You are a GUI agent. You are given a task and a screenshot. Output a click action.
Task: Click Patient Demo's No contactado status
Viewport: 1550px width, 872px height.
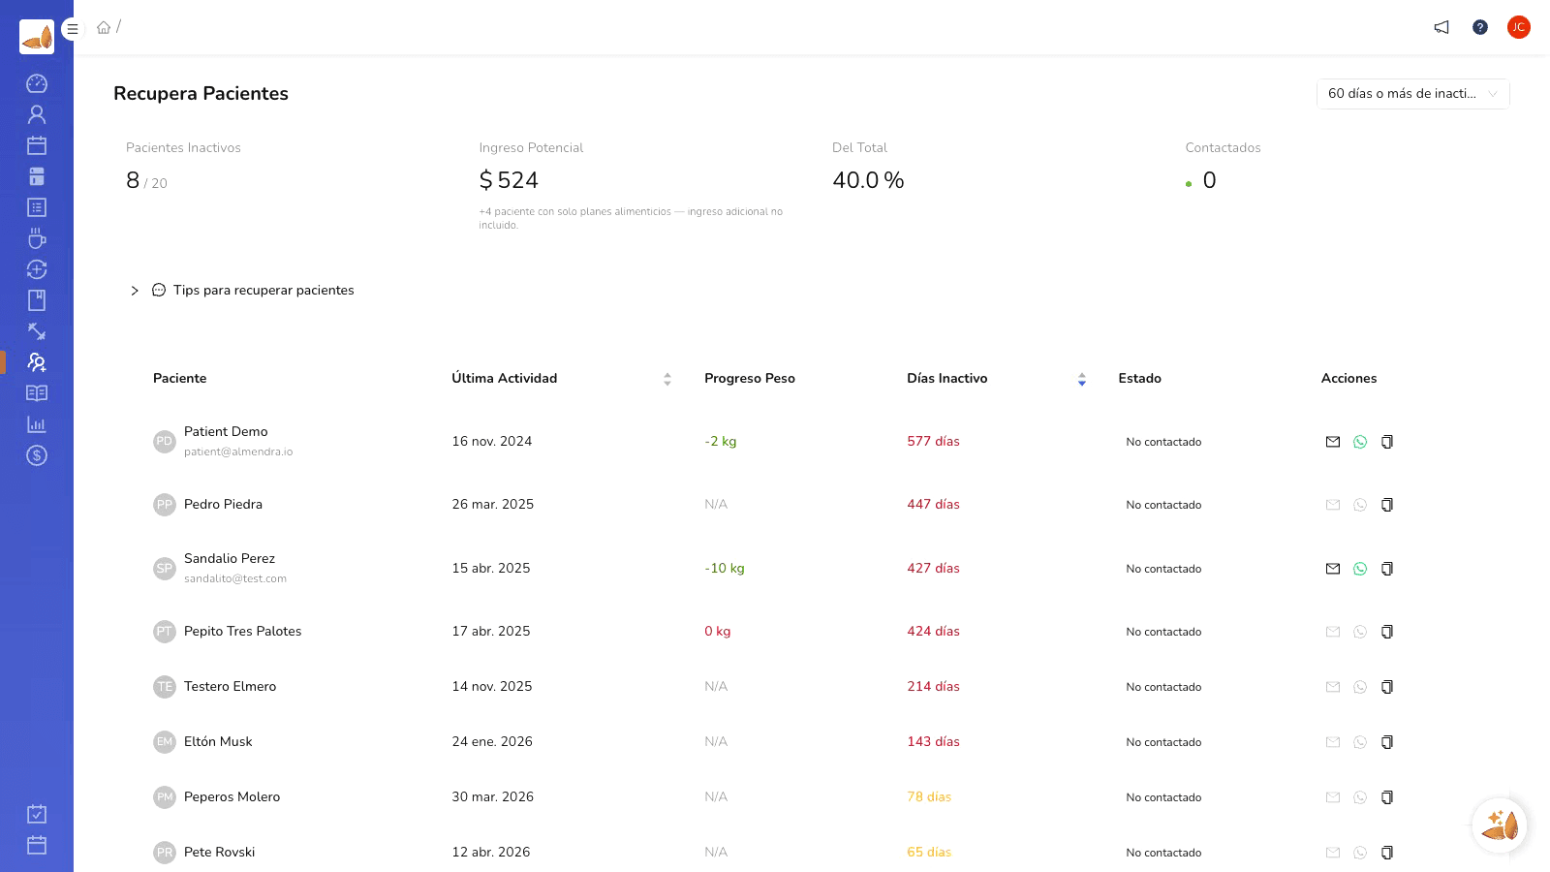click(1163, 442)
